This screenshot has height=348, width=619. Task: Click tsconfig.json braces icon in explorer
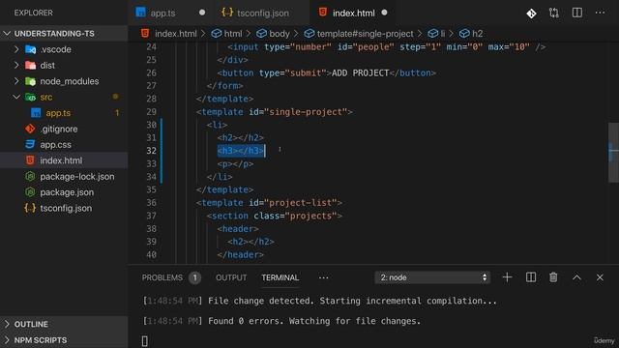(x=30, y=208)
